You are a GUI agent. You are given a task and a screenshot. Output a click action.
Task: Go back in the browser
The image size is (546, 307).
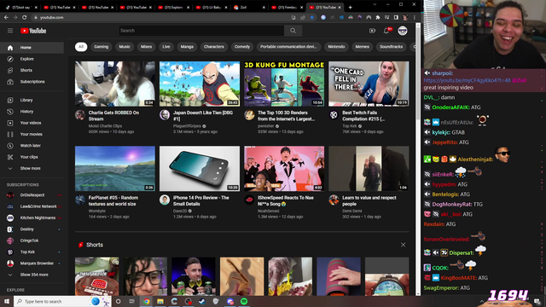(x=6, y=17)
